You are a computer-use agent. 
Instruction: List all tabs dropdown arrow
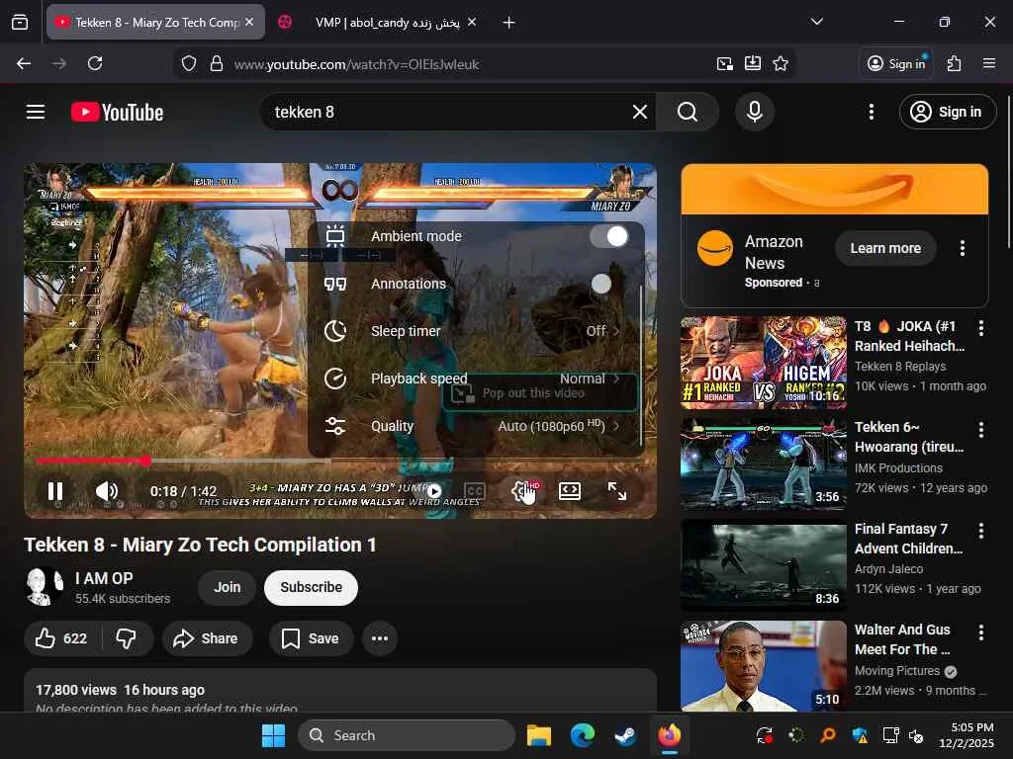point(816,22)
